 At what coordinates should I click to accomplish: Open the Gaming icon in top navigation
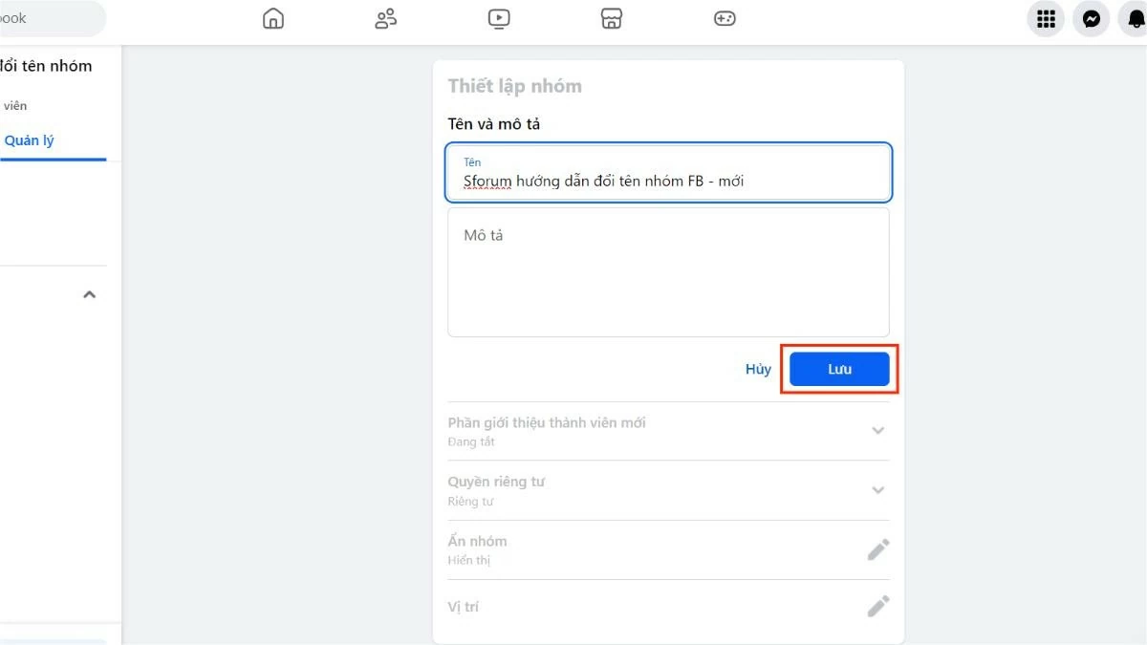(x=724, y=18)
